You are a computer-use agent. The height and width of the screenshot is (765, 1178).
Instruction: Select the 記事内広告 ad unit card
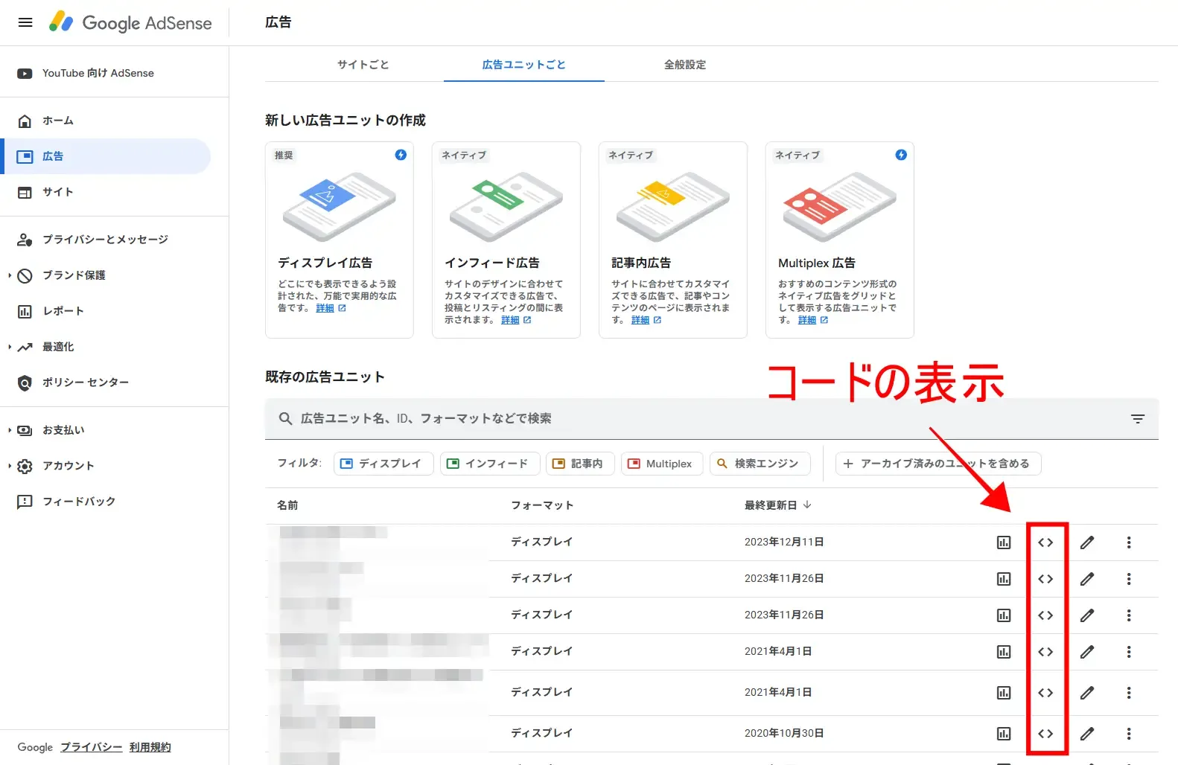coord(672,240)
